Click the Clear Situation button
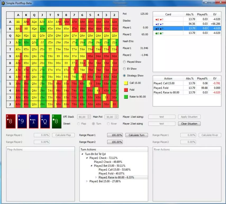The image size is (226, 204). (x=189, y=124)
